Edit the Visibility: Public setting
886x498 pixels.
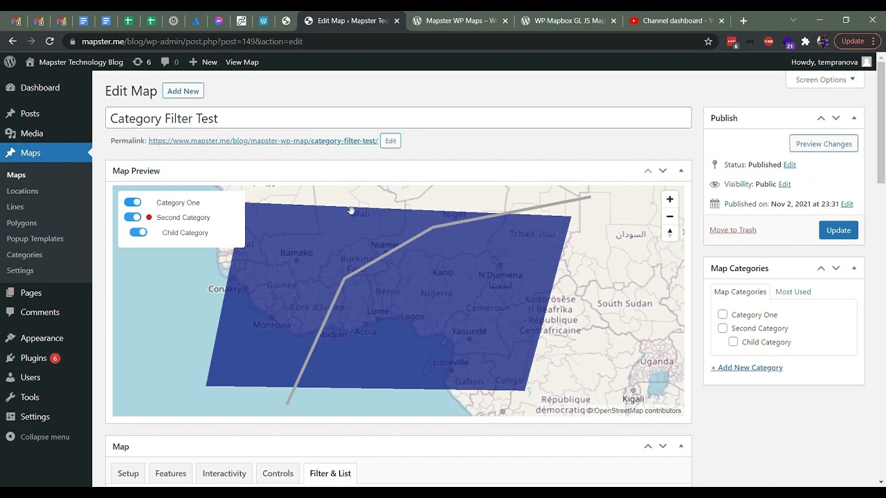(x=784, y=184)
